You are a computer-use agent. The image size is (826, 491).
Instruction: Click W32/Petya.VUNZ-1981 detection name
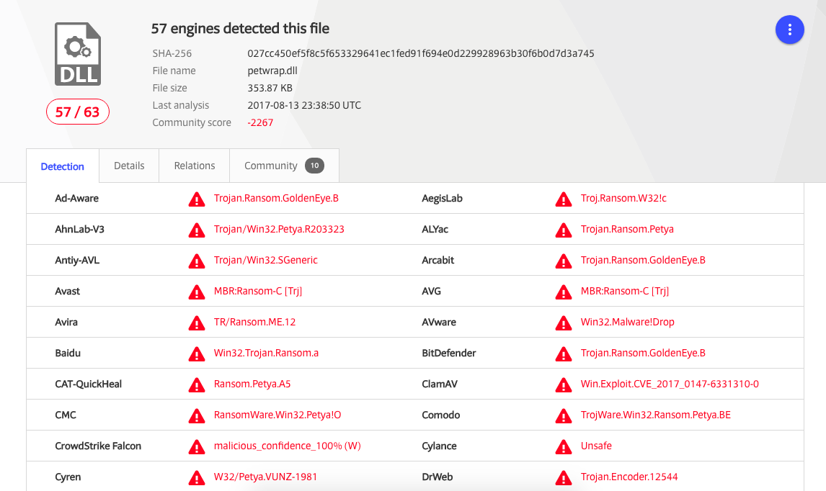click(x=265, y=477)
